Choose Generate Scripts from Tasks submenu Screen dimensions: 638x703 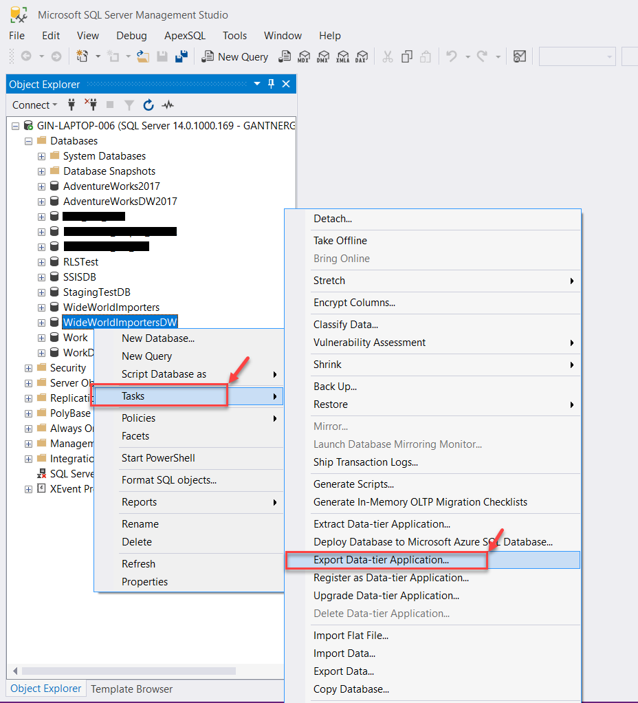353,484
